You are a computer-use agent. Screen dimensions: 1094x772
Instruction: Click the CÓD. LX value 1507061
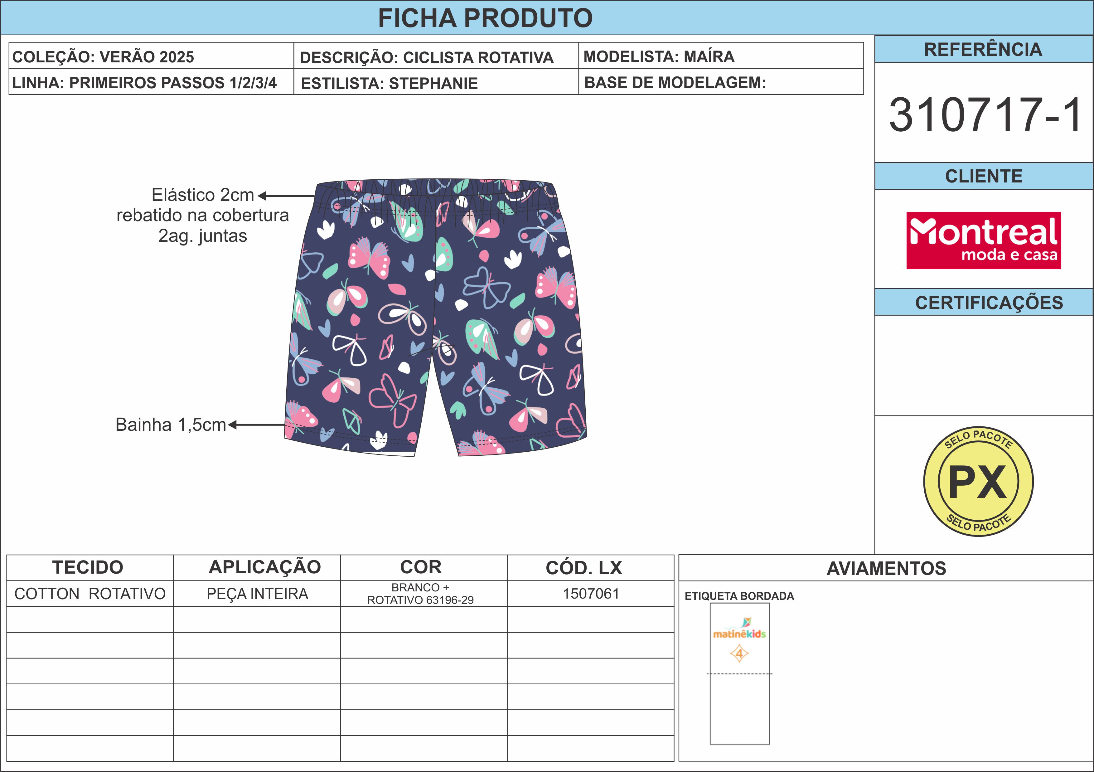pos(590,594)
